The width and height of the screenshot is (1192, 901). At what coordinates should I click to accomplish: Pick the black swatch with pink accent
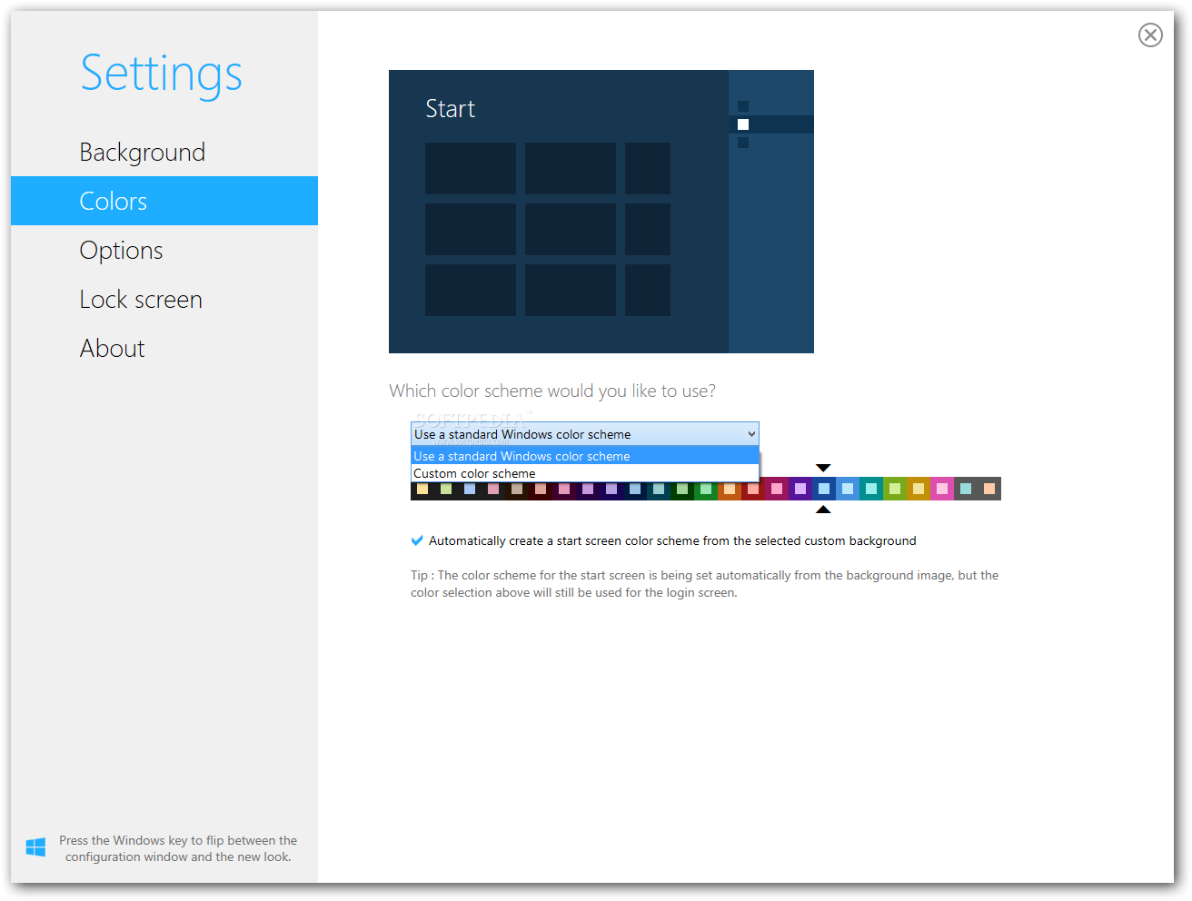coord(493,489)
